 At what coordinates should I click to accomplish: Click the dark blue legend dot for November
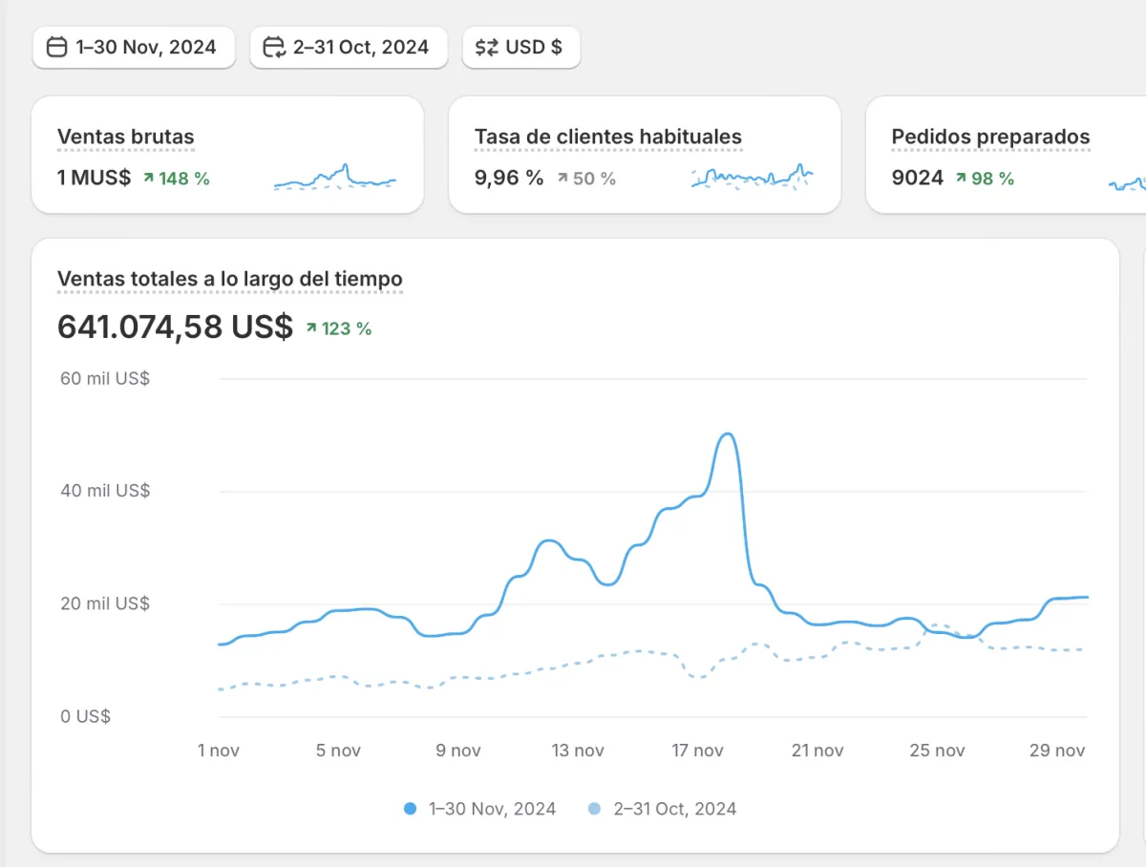411,809
